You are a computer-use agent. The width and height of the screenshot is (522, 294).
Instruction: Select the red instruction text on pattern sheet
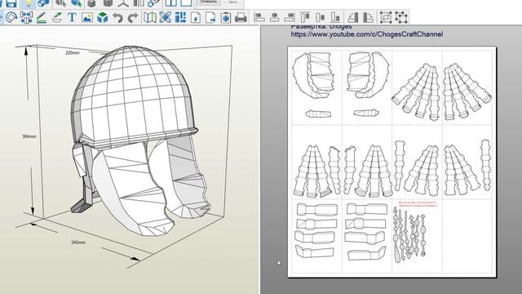418,204
